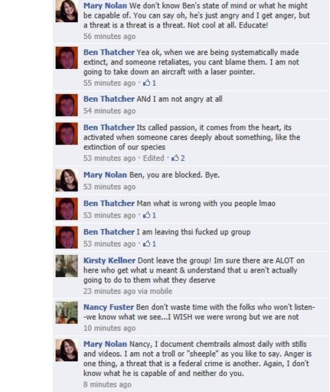Open Ben Thatcher's name on the passion comment
The width and height of the screenshot is (330, 392).
[x=109, y=127]
